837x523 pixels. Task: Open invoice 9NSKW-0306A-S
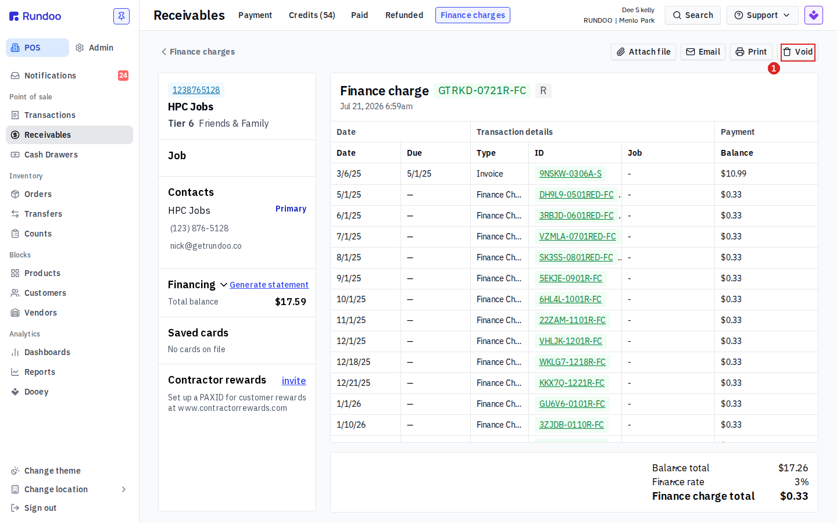coord(570,174)
